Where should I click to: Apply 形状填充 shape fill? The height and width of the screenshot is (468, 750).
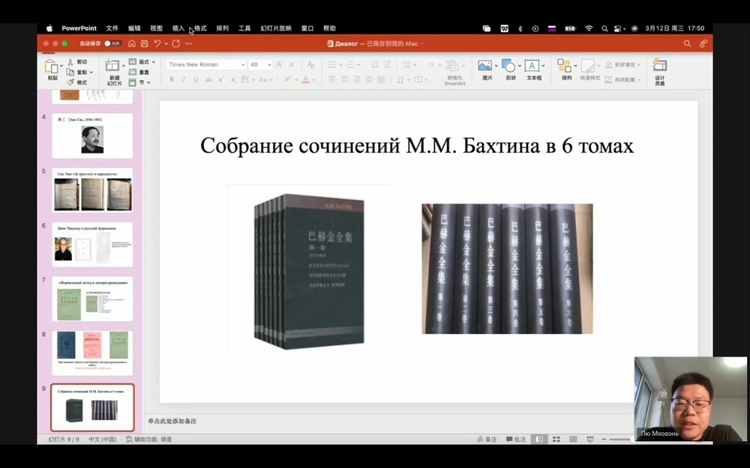pos(626,64)
